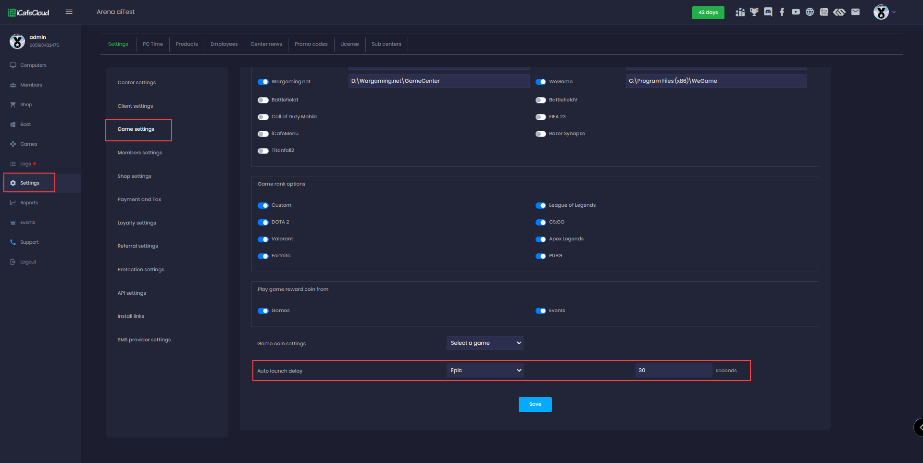This screenshot has height=463, width=923.
Task: Click the leaderboard podium icon
Action: tap(740, 12)
